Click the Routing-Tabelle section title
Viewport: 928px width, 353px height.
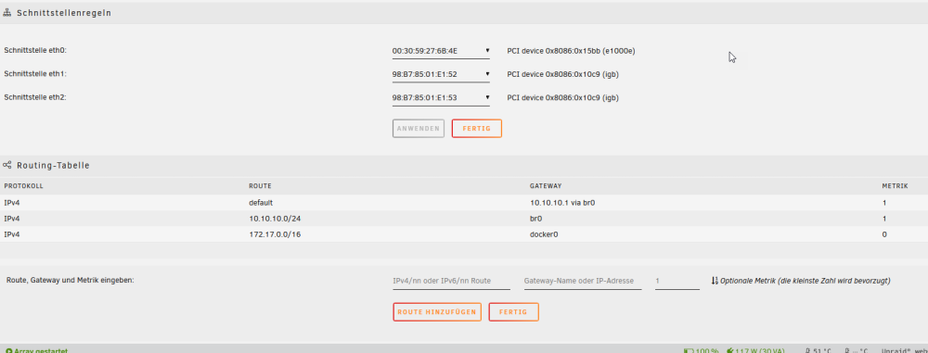pyautogui.click(x=53, y=166)
